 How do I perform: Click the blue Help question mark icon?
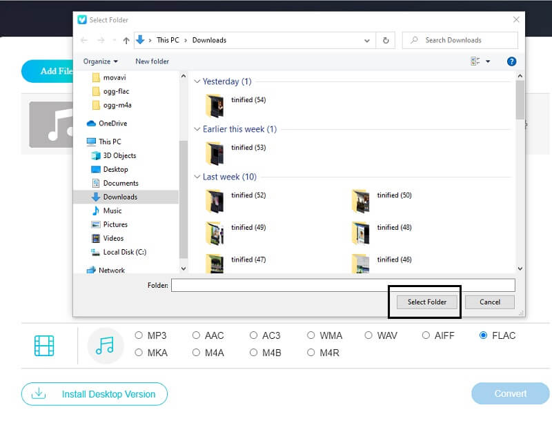point(511,61)
